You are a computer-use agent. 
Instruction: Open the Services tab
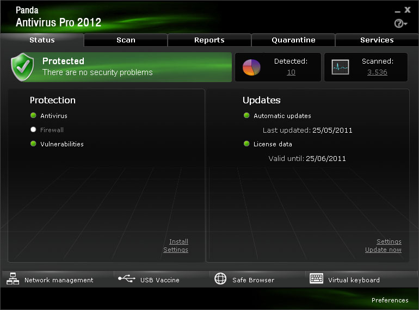click(x=377, y=40)
